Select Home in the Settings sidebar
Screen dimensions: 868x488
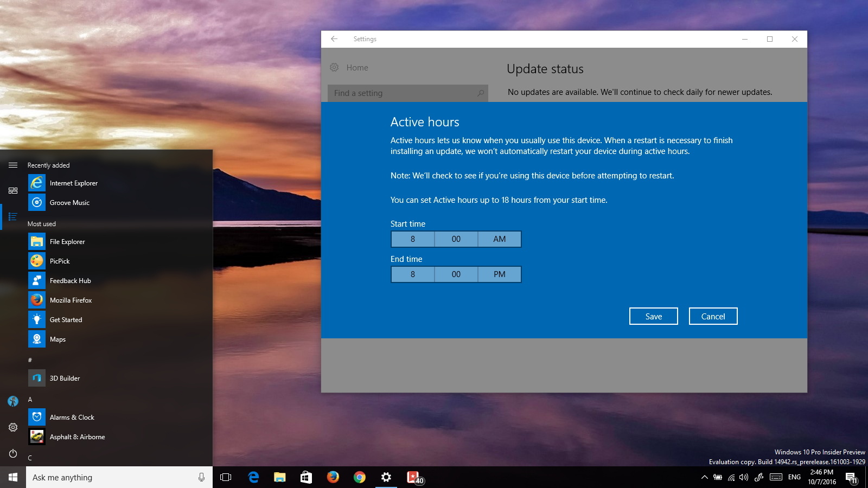click(357, 67)
